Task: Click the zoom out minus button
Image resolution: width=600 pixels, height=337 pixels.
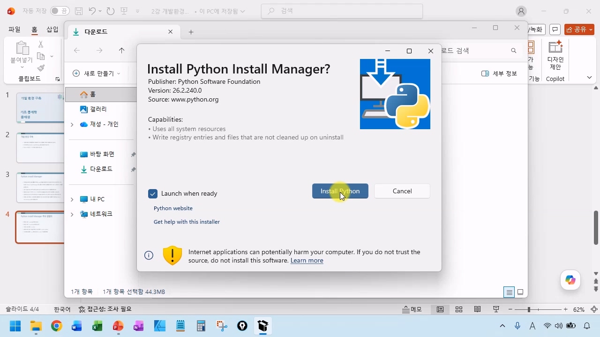Action: point(510,309)
